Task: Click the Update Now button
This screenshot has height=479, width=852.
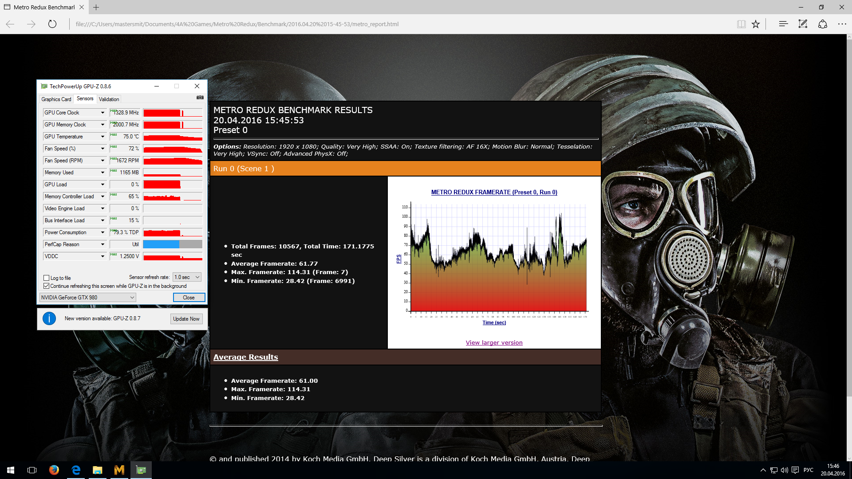Action: 186,319
